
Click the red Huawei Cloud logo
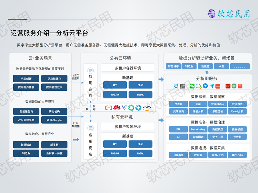point(117,108)
